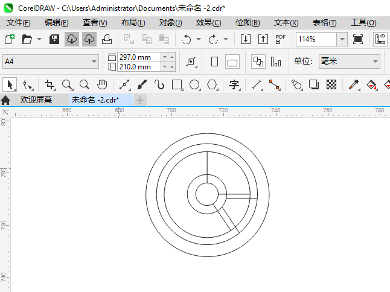Open the 工具(O) menu
Screen dimensions: 390x292
tap(363, 23)
